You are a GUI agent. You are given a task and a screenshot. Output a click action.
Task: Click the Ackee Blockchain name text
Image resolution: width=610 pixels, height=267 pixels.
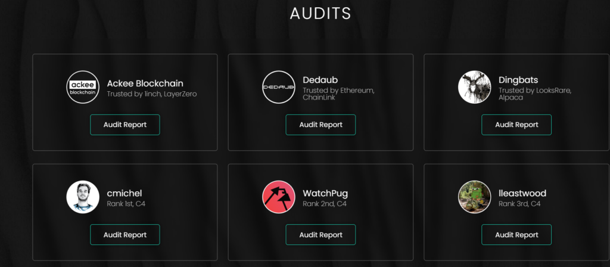(x=145, y=83)
